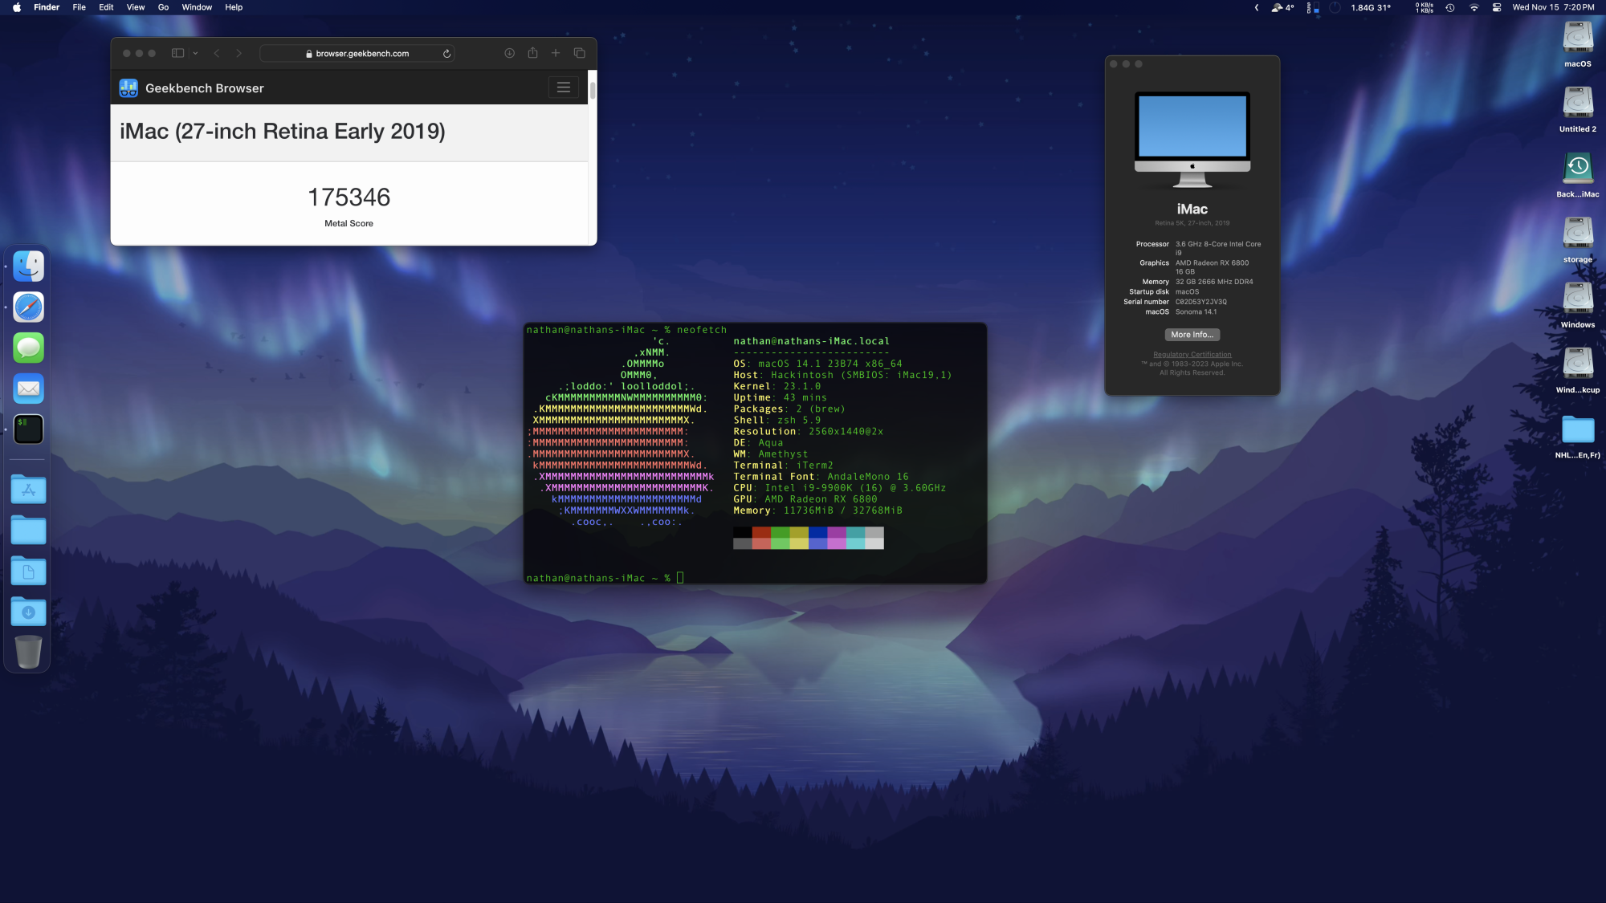The image size is (1606, 903).
Task: Launch iTerm from the dock
Action: point(28,429)
